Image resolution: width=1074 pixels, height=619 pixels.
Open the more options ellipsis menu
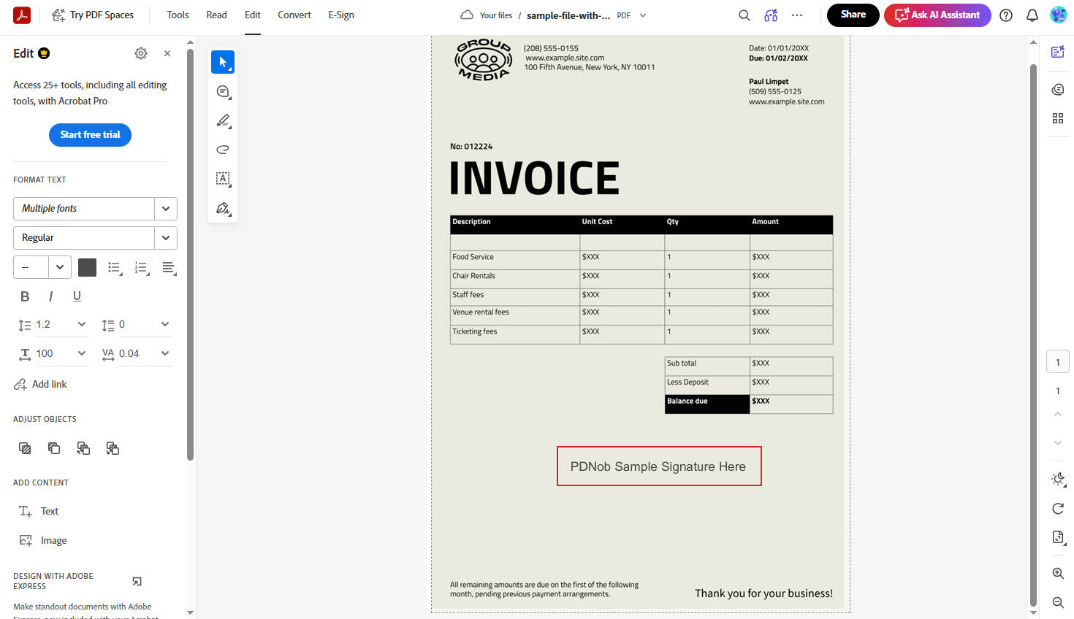click(x=797, y=15)
